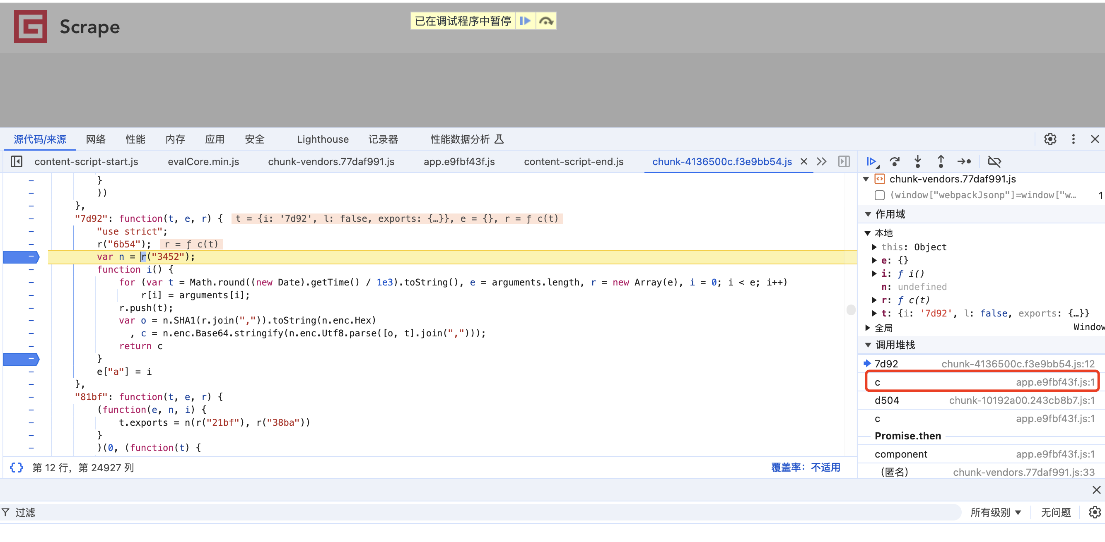
Task: Deactivate breakpoints icon
Action: (x=994, y=161)
